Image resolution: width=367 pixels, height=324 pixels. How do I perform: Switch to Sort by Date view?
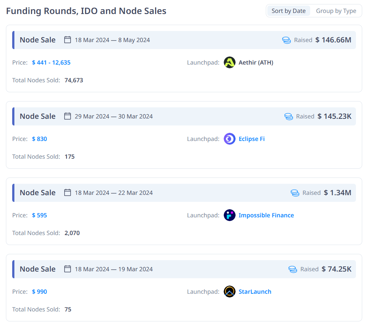point(288,11)
